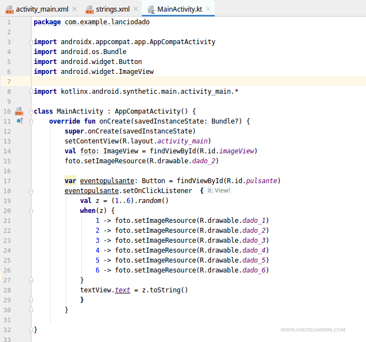The width and height of the screenshot is (366, 342).
Task: Click 'android.widget.Button' import text
Action: [x=102, y=62]
